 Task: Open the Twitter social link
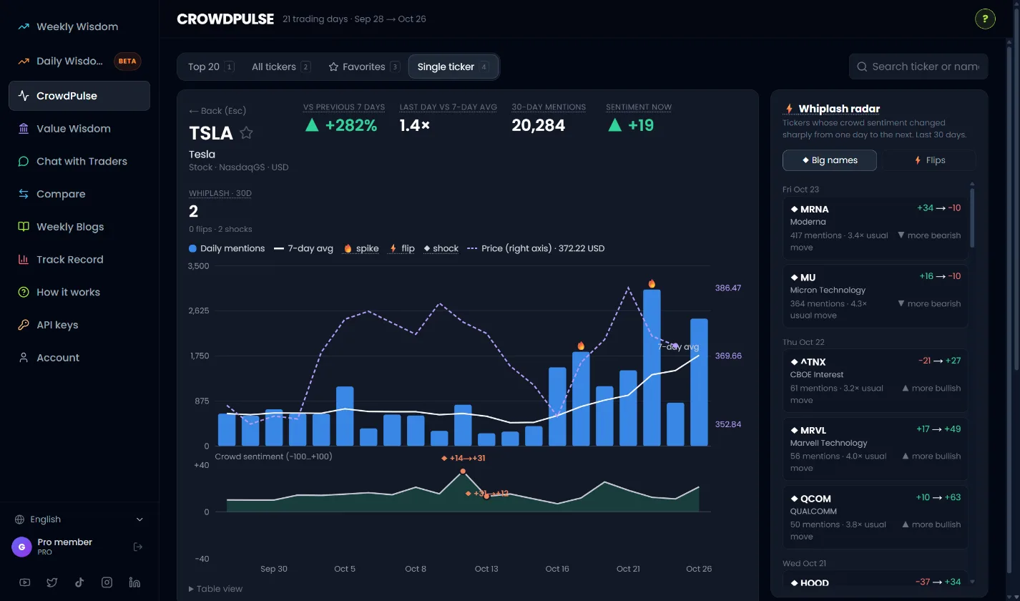point(52,582)
